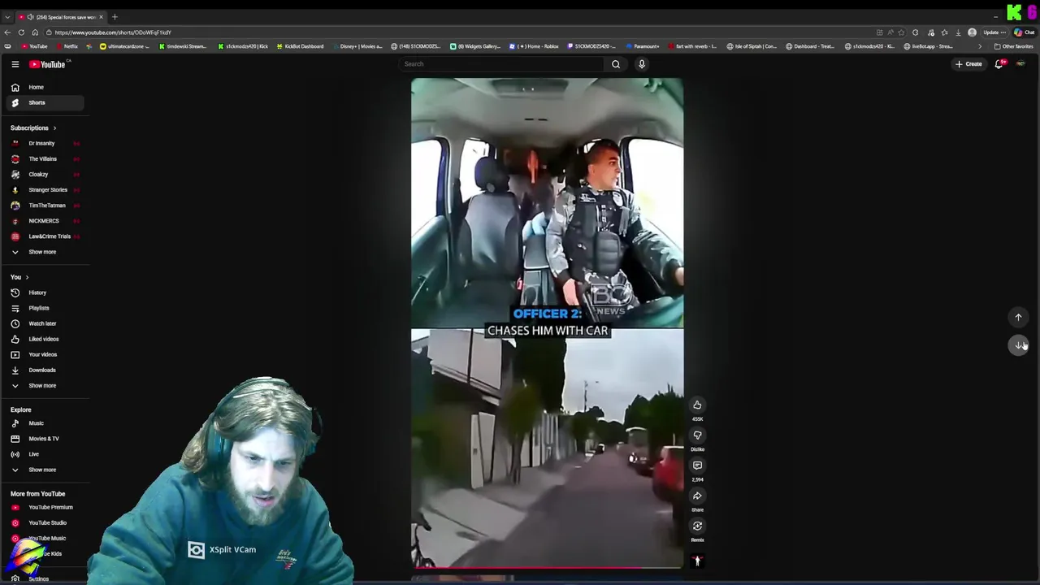Open Paramount+ bookmark
Image resolution: width=1040 pixels, height=585 pixels.
642,46
